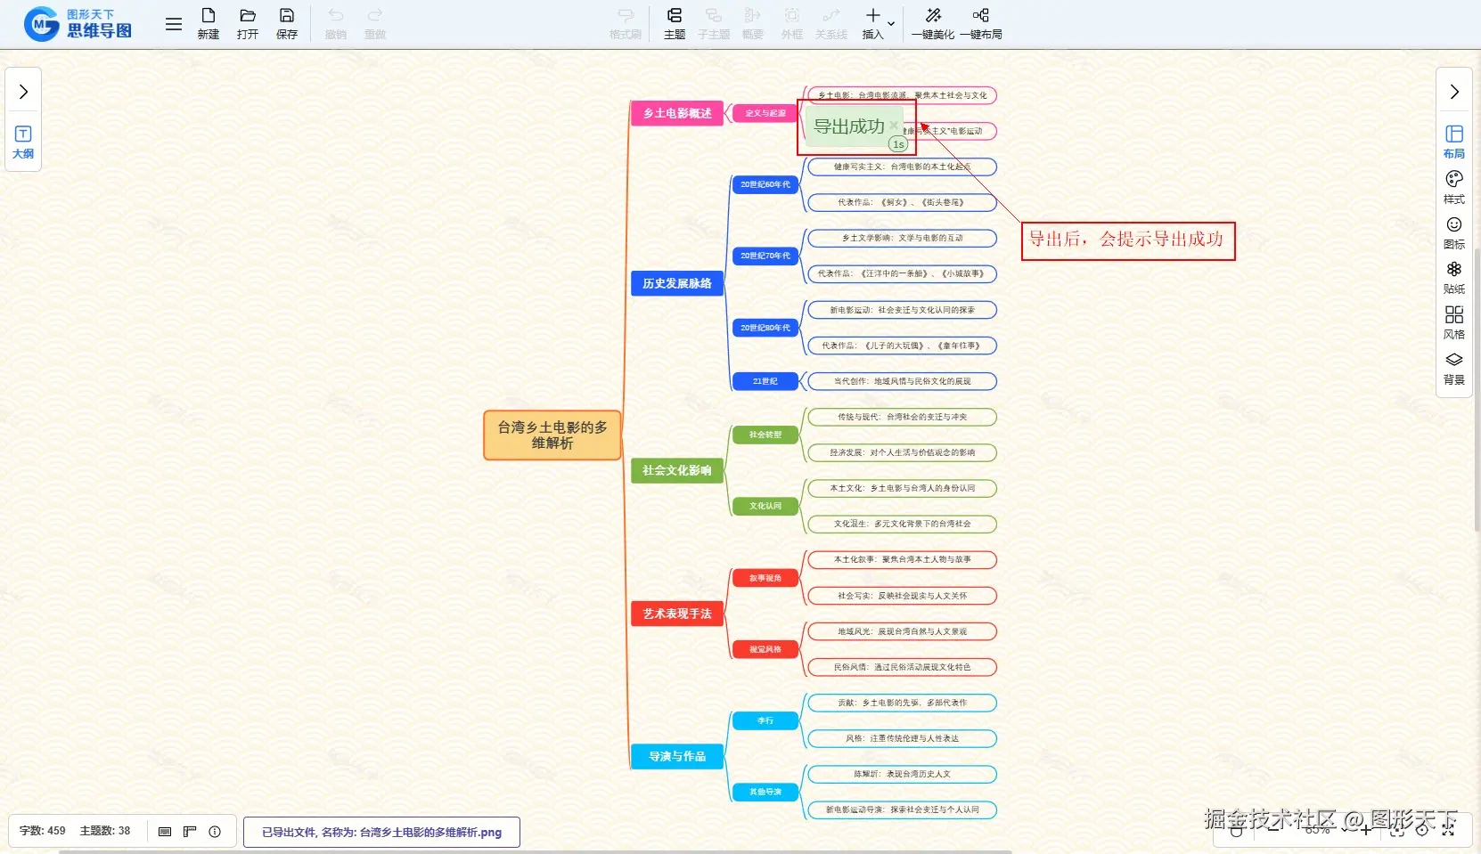Add a relationship line with 关系线
The width and height of the screenshot is (1481, 854).
tap(831, 24)
